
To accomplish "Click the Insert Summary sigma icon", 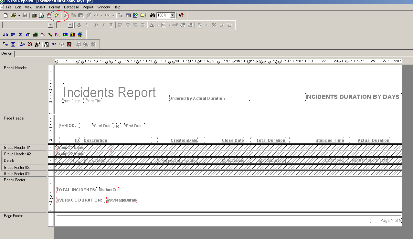I will [20, 35].
